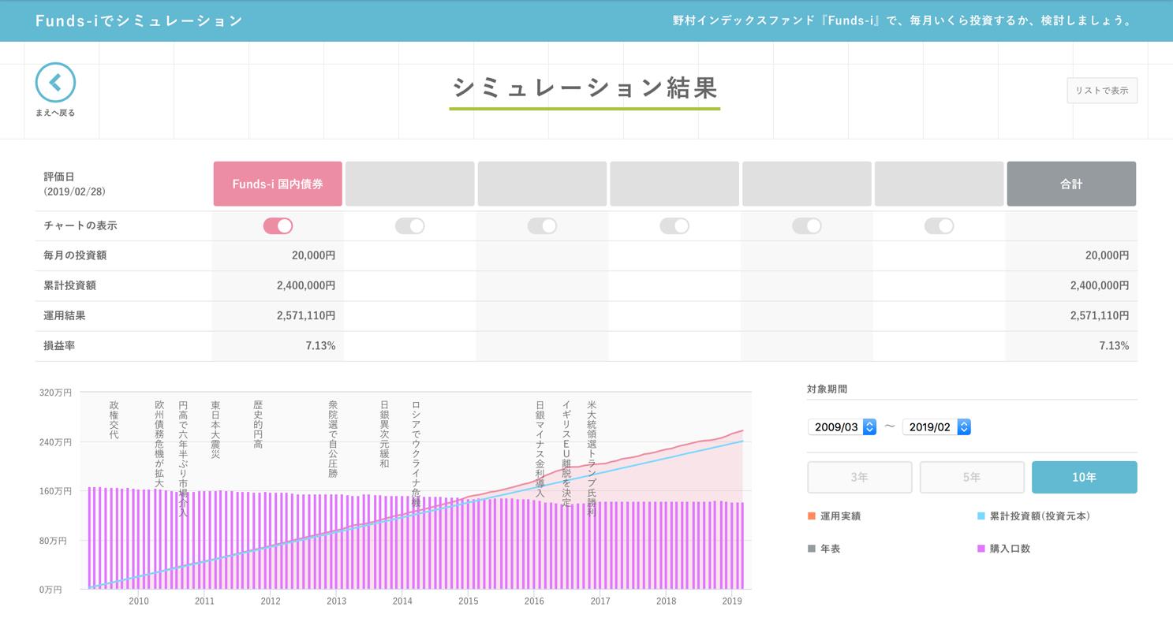Click the 東日本大震災 event marker
Viewport: 1173px width, 633px height.
215,430
